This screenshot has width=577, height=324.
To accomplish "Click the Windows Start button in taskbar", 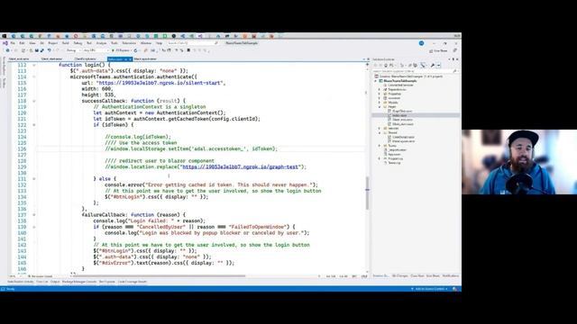I will point(5,36).
